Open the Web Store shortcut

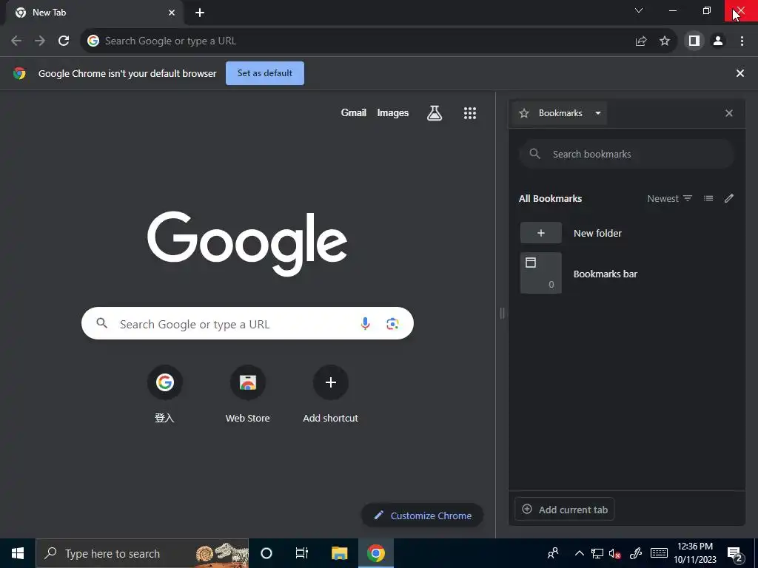247,395
